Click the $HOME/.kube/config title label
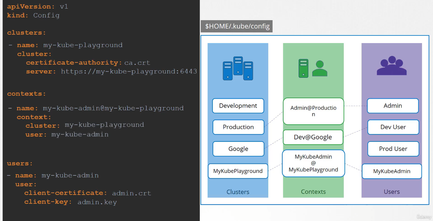 237,26
